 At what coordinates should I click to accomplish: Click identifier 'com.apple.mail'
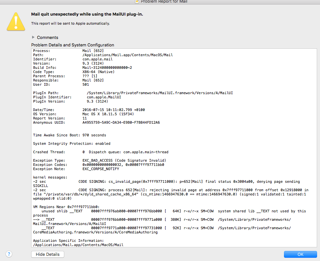pos(97,59)
